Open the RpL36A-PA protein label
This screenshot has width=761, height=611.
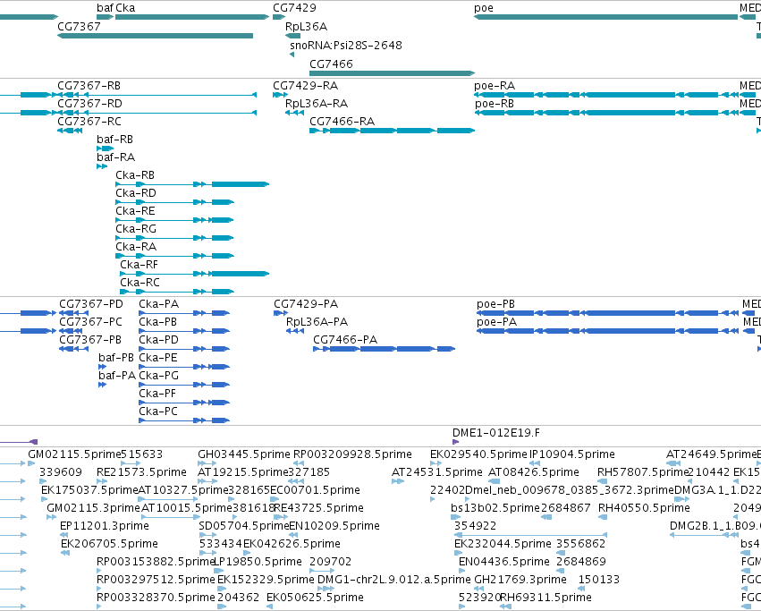point(317,322)
